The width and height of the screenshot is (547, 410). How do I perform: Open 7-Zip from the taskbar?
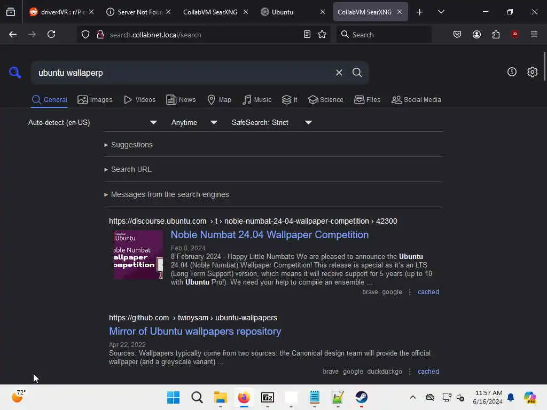268,397
